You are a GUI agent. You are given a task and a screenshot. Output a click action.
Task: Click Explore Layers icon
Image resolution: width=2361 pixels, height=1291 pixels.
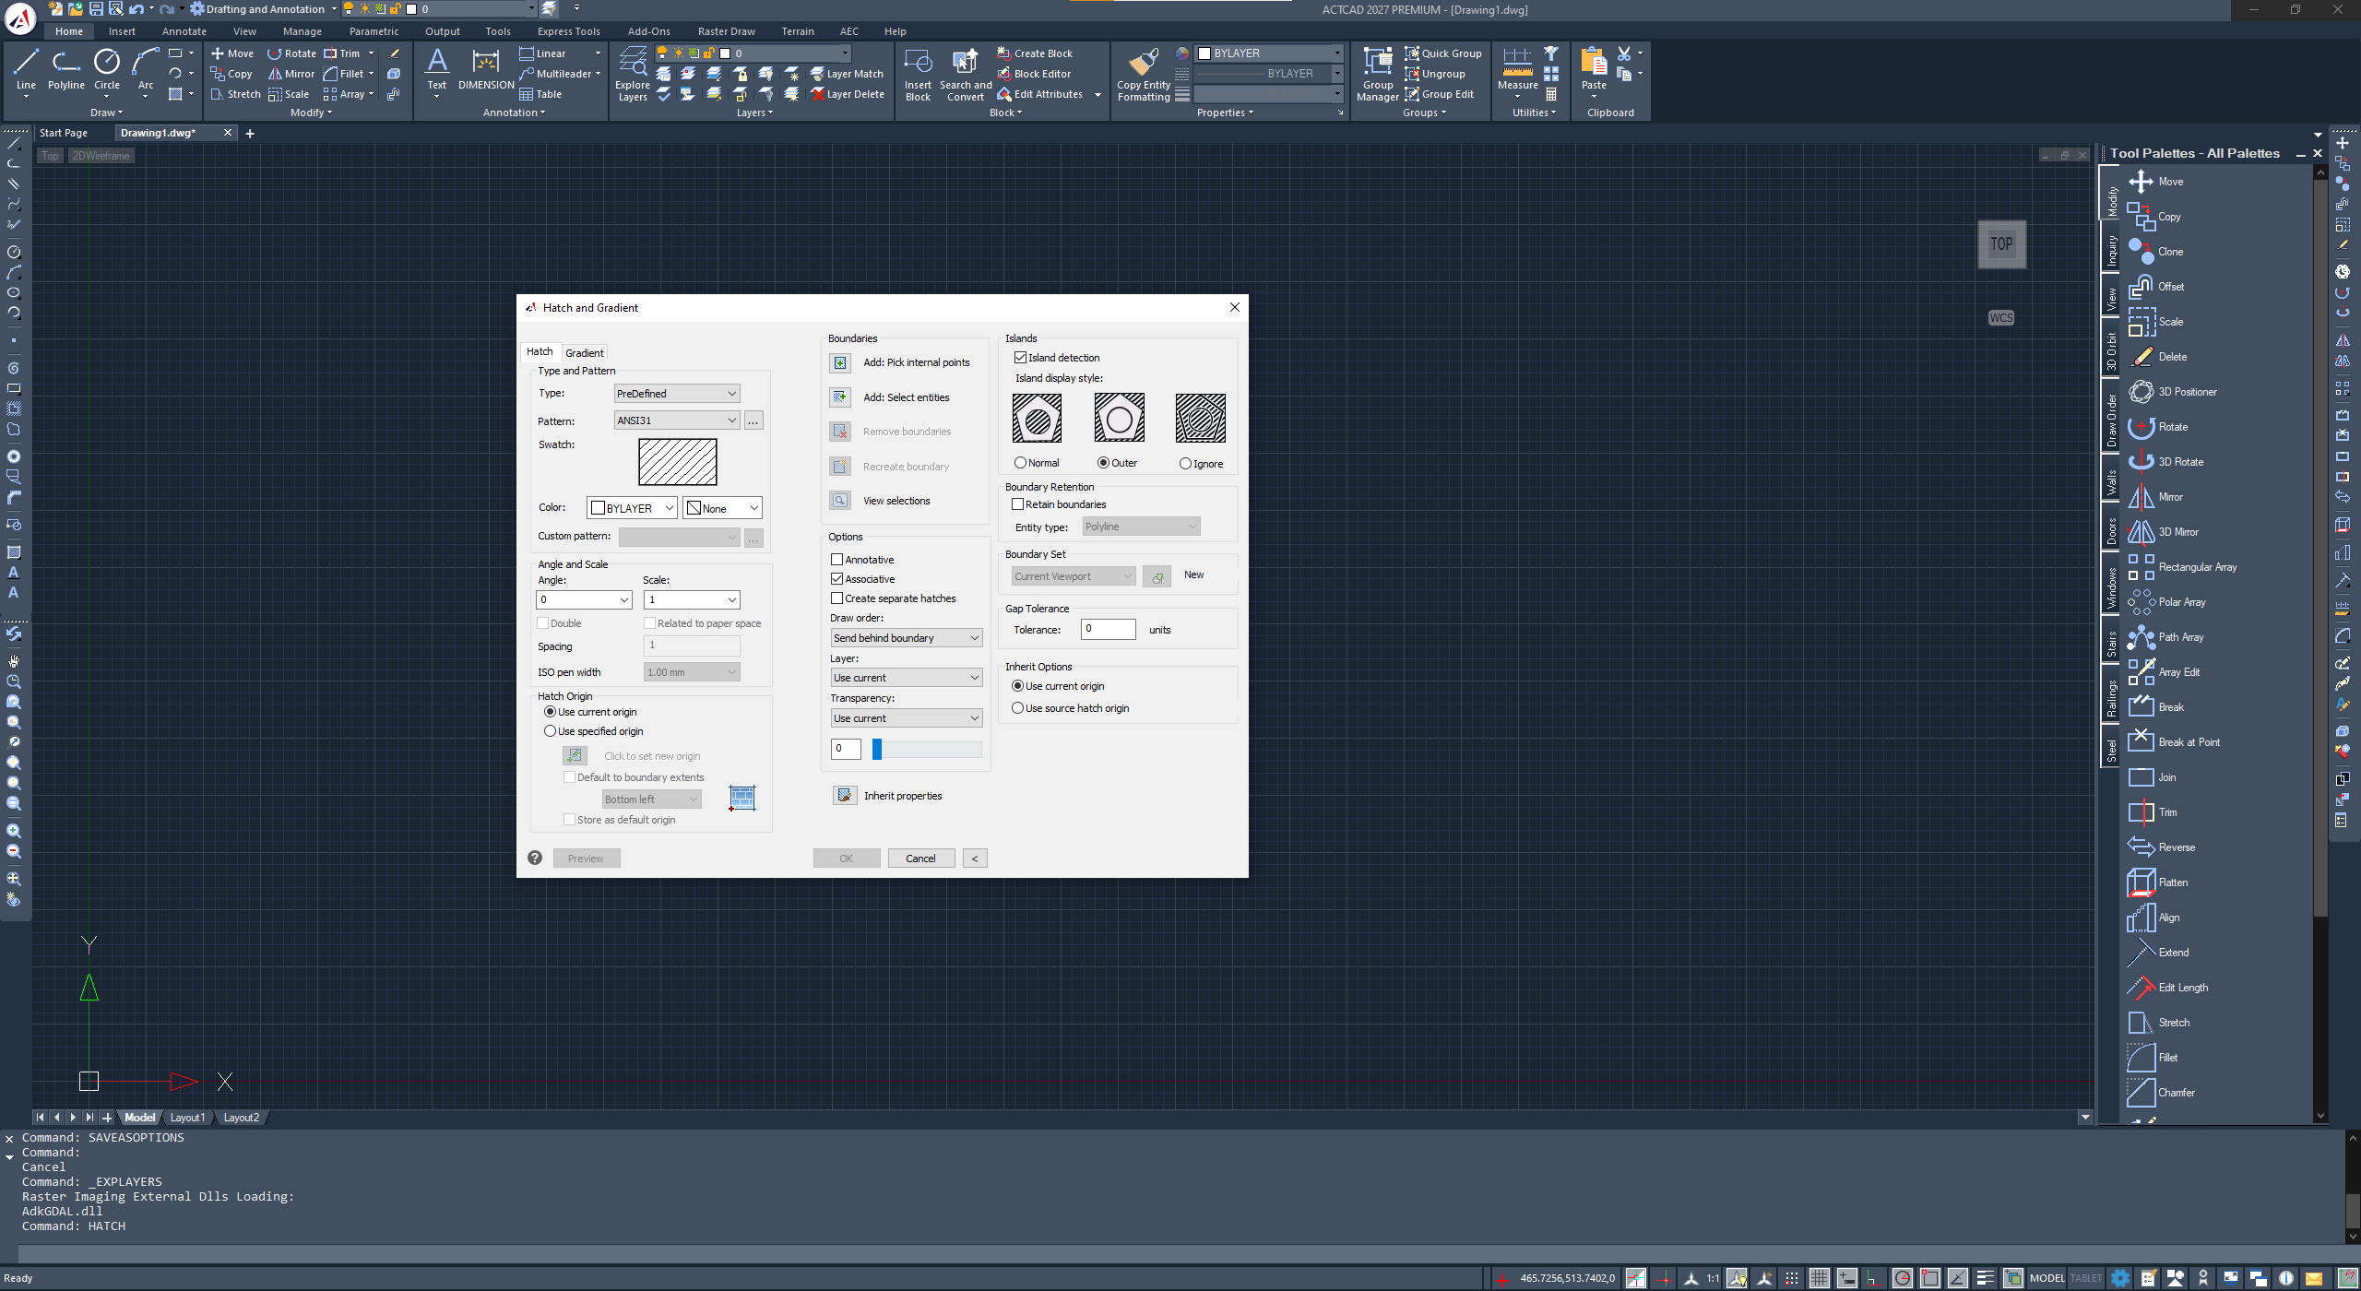[x=633, y=74]
